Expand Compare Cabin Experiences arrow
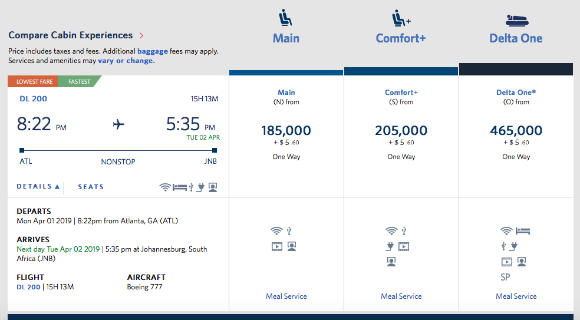The image size is (580, 320). [141, 35]
